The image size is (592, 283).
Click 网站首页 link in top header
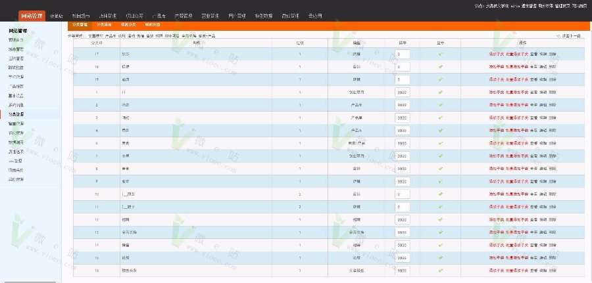coord(579,6)
